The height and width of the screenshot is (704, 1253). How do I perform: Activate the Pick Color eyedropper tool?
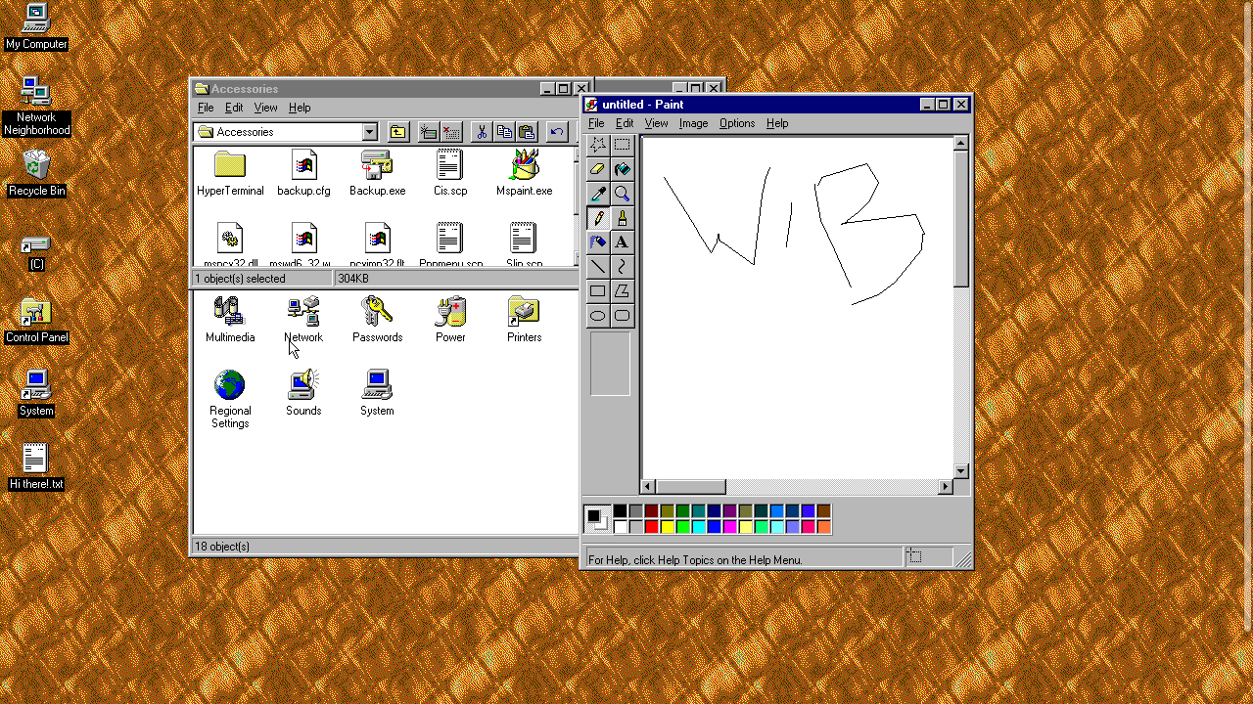click(x=597, y=194)
